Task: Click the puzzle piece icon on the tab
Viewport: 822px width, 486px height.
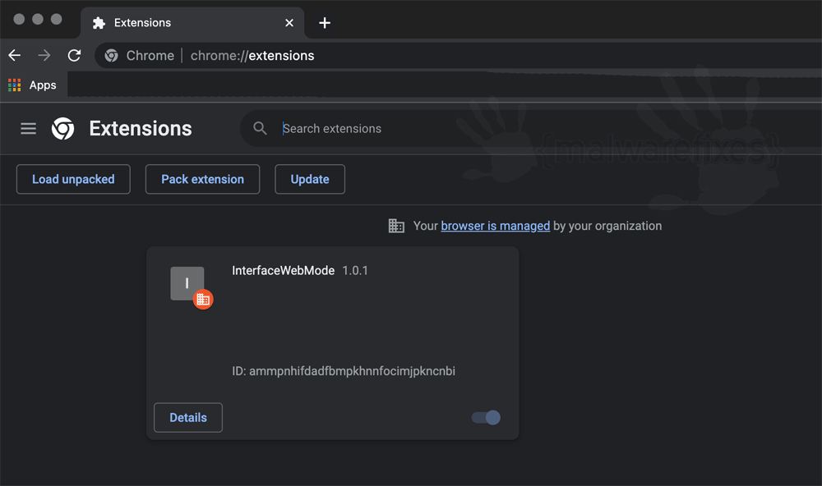Action: point(99,23)
